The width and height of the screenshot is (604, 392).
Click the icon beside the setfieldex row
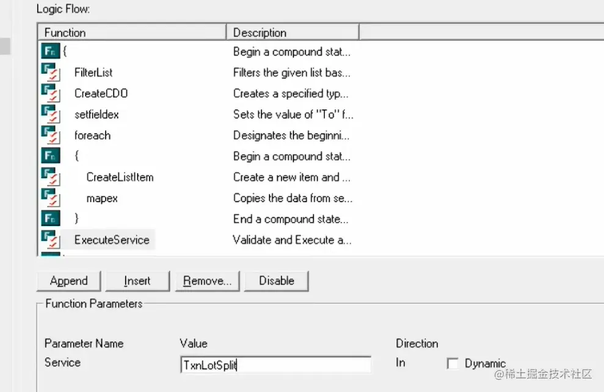point(51,114)
